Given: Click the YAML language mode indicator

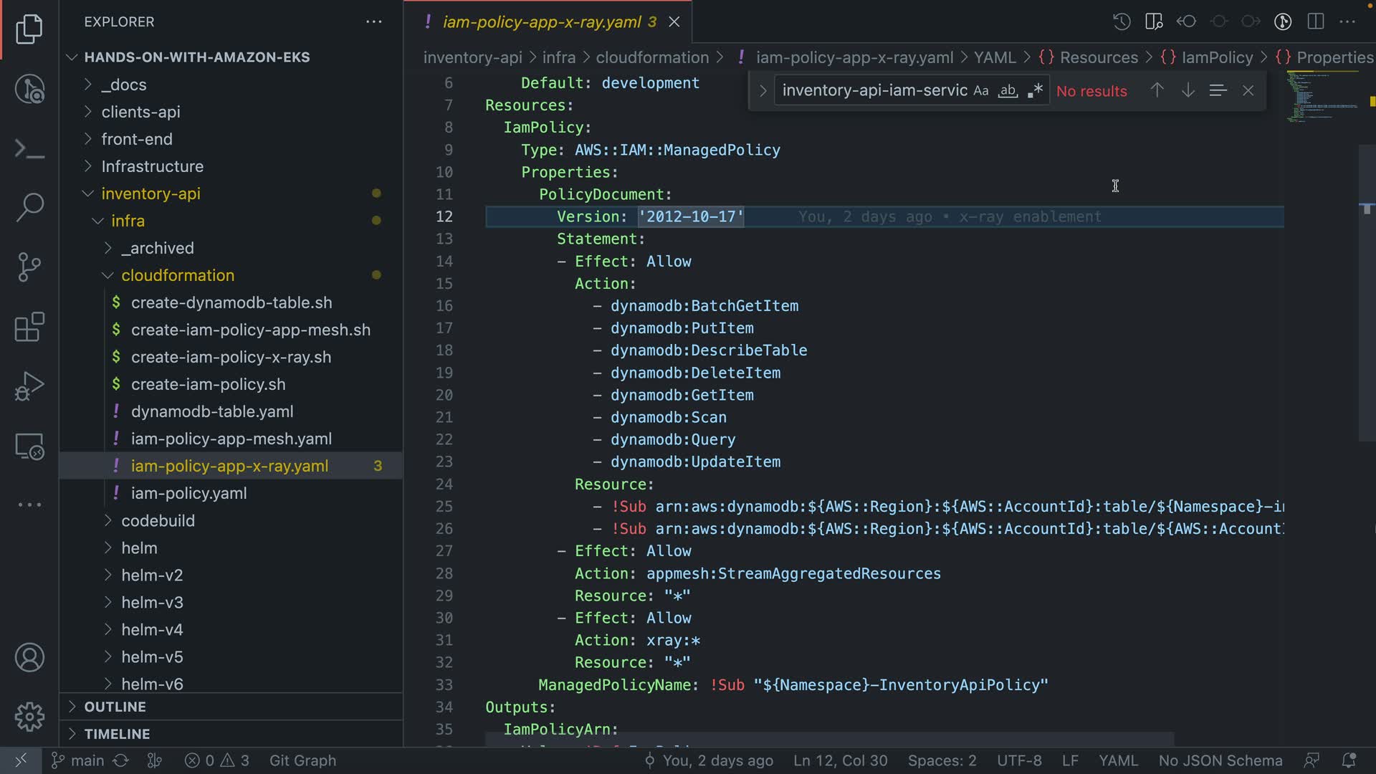Looking at the screenshot, I should click(x=1118, y=760).
